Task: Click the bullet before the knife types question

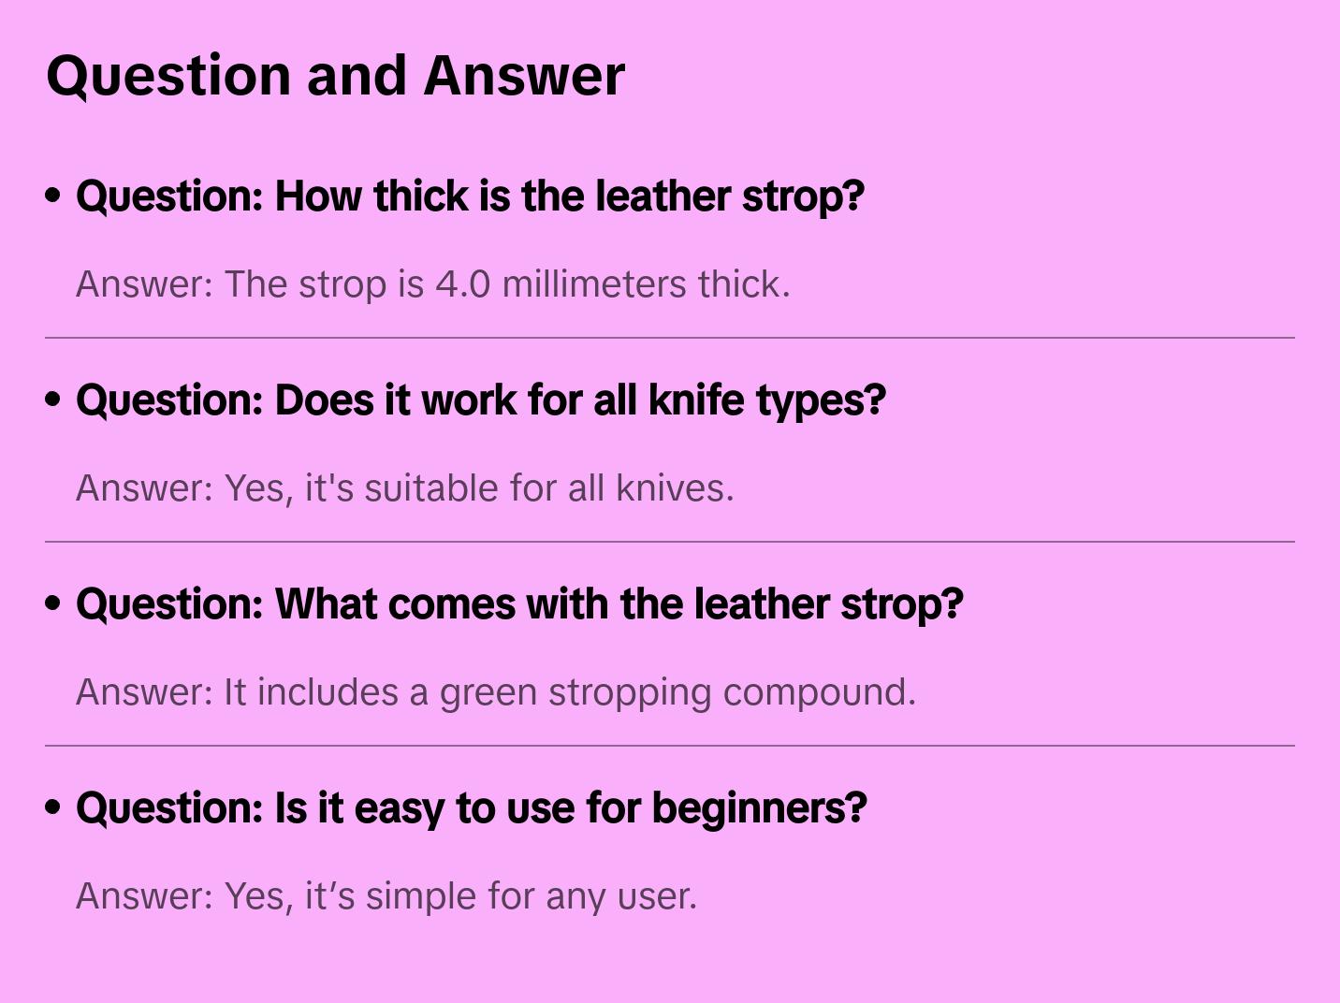Action: (53, 400)
